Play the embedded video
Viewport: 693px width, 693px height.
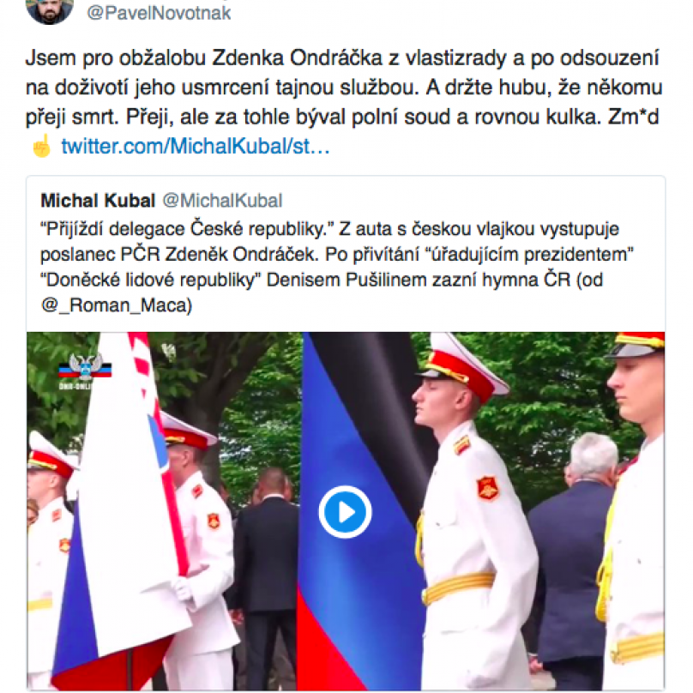tap(345, 512)
